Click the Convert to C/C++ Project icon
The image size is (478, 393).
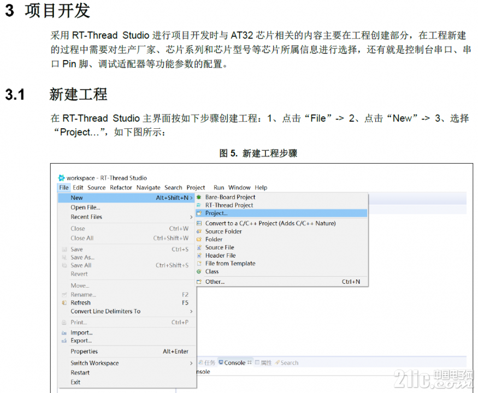199,223
